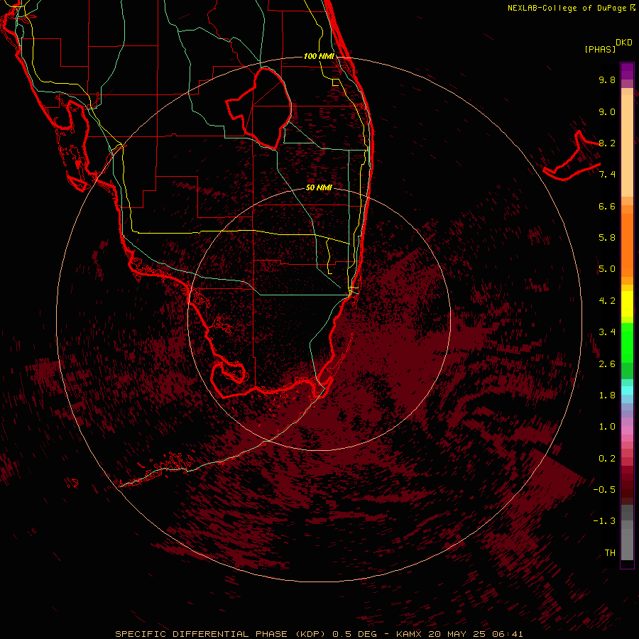Click the 9.0 color scale value

(607, 111)
